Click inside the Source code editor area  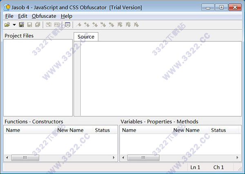pyautogui.click(x=161, y=79)
